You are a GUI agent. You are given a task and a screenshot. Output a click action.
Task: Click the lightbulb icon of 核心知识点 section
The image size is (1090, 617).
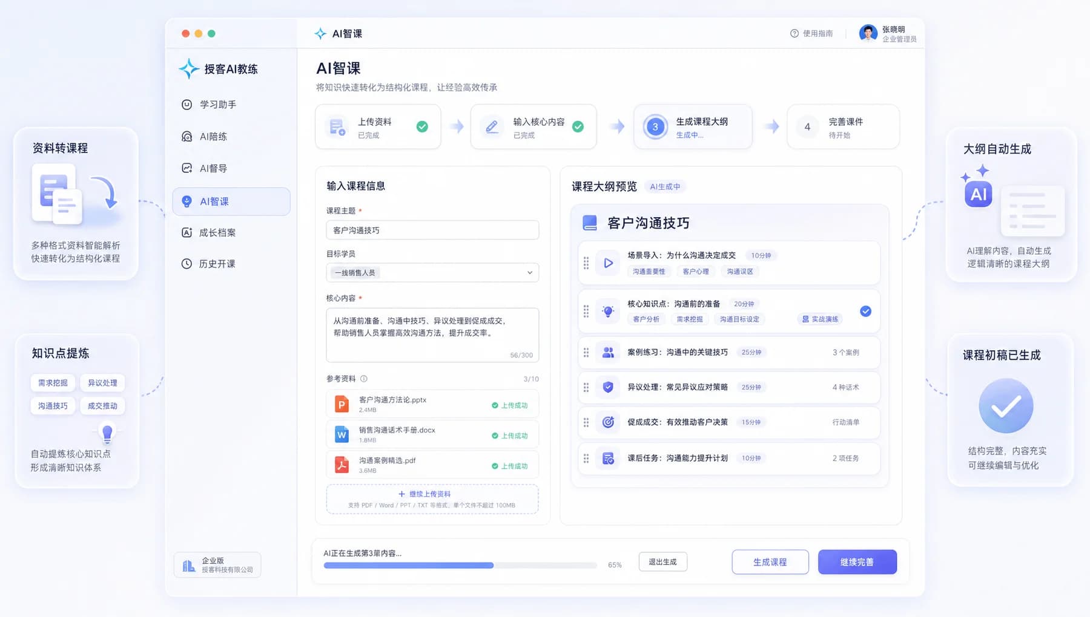click(x=608, y=312)
